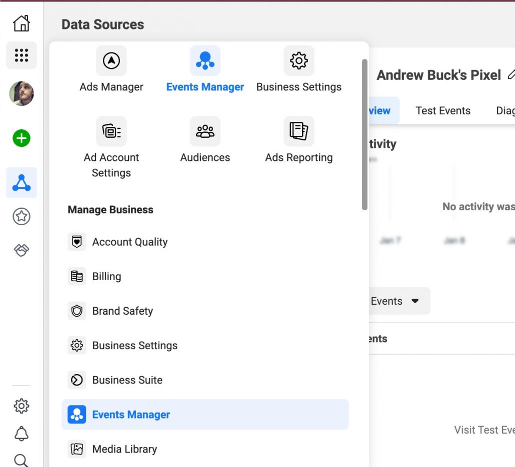Image resolution: width=515 pixels, height=467 pixels.
Task: Switch to the Test Events tab
Action: click(x=443, y=111)
